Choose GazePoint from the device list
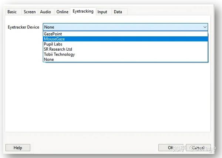 (x=125, y=34)
